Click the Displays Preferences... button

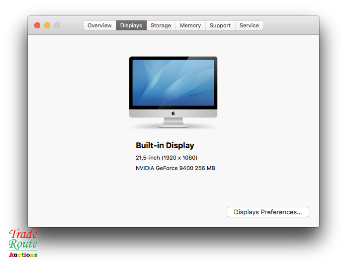pos(267,212)
